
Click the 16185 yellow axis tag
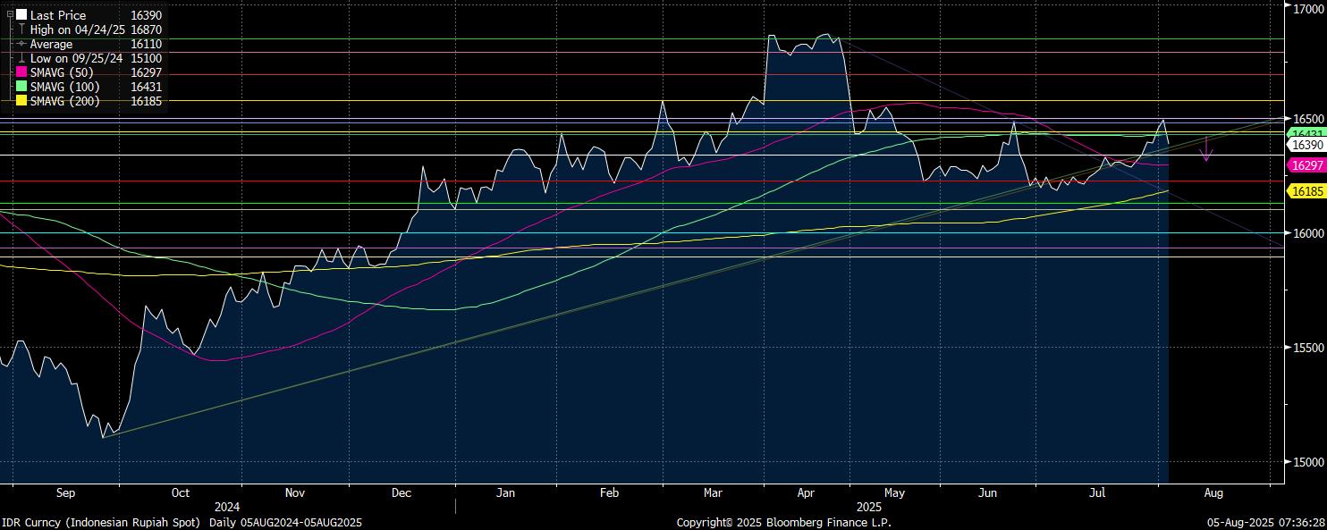[x=1306, y=191]
